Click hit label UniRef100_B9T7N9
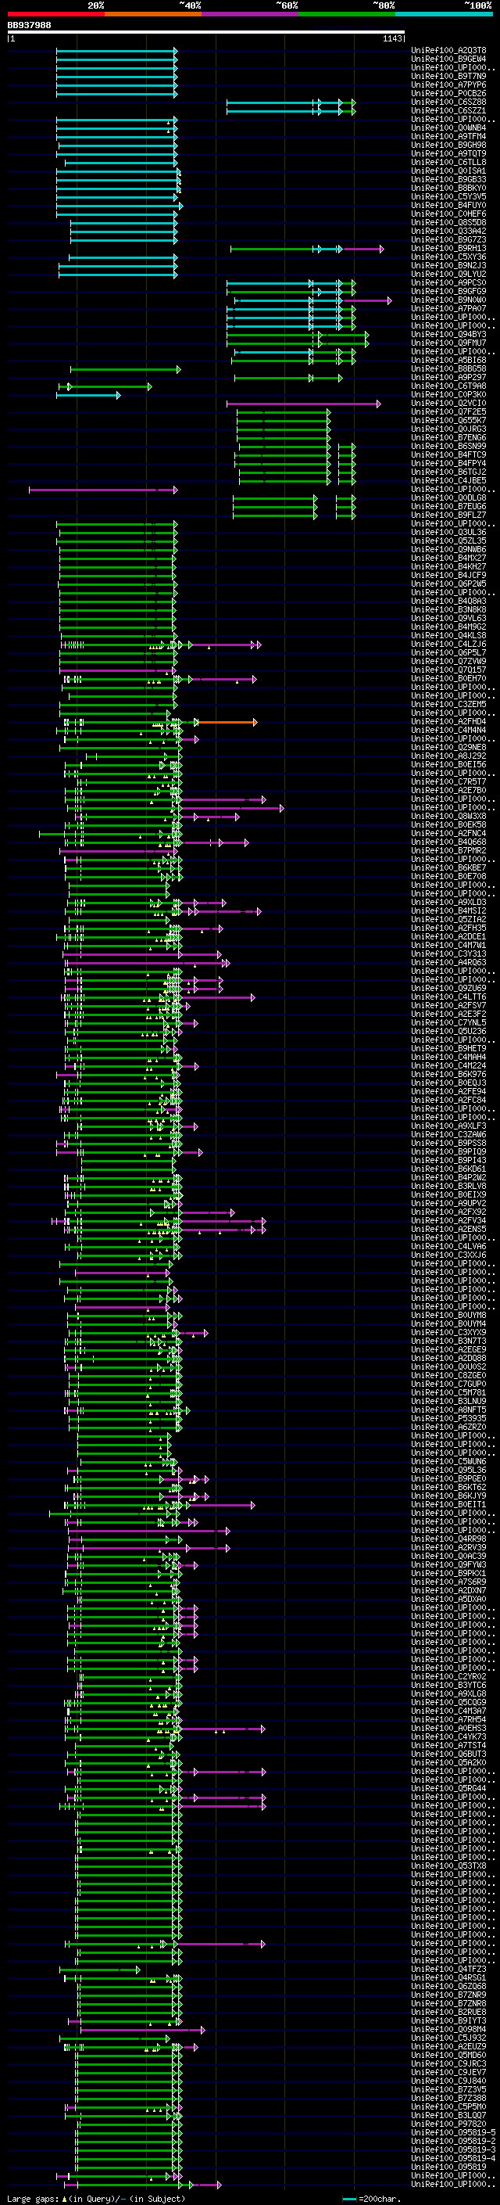Screen dimensions: 500x2205 tap(448, 76)
